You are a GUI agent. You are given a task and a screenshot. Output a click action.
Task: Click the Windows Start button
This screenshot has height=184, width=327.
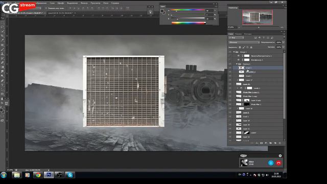[x=4, y=175]
